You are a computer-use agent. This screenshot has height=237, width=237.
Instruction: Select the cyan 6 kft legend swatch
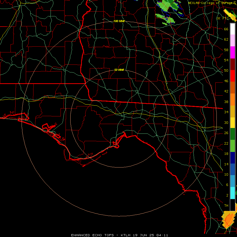pyautogui.click(x=233, y=193)
